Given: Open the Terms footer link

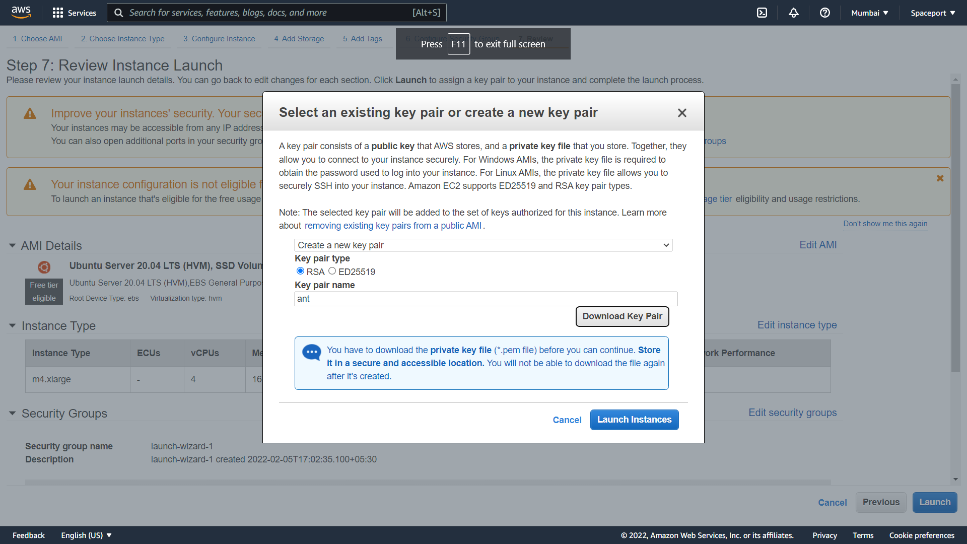Looking at the screenshot, I should point(863,535).
